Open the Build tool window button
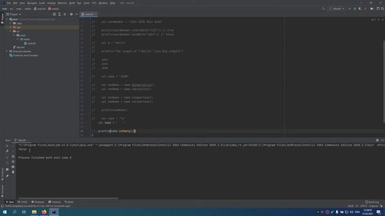The height and width of the screenshot is (216, 385). pyautogui.click(x=69, y=202)
